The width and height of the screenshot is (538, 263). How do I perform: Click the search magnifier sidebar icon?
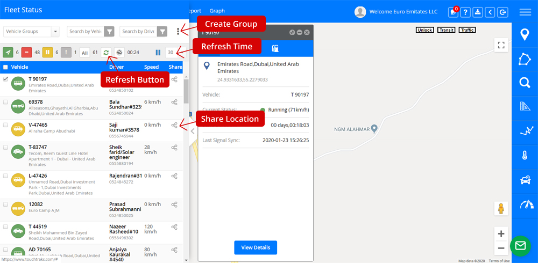525,83
